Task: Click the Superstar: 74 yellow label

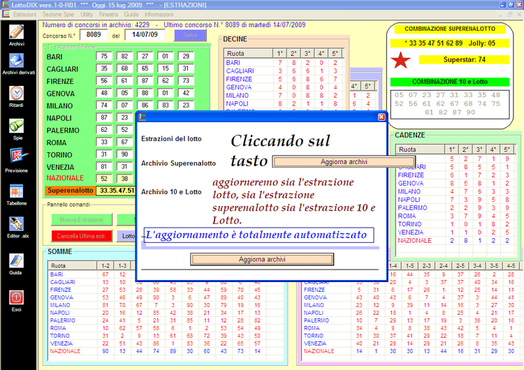Action: click(x=464, y=60)
